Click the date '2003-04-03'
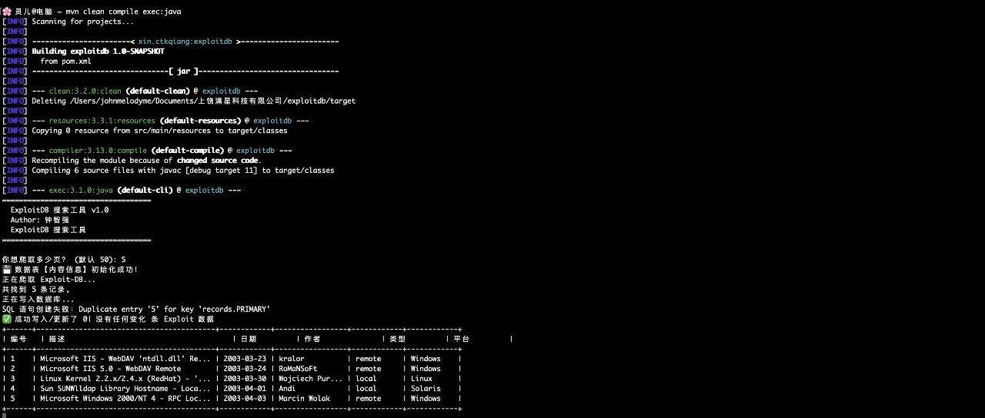 point(245,399)
